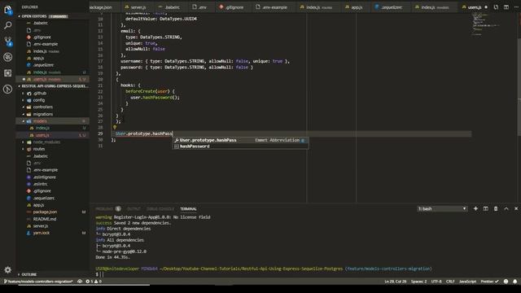521x293 pixels.
Task: Click the lightbulb code action on line 28
Action: pos(115,127)
